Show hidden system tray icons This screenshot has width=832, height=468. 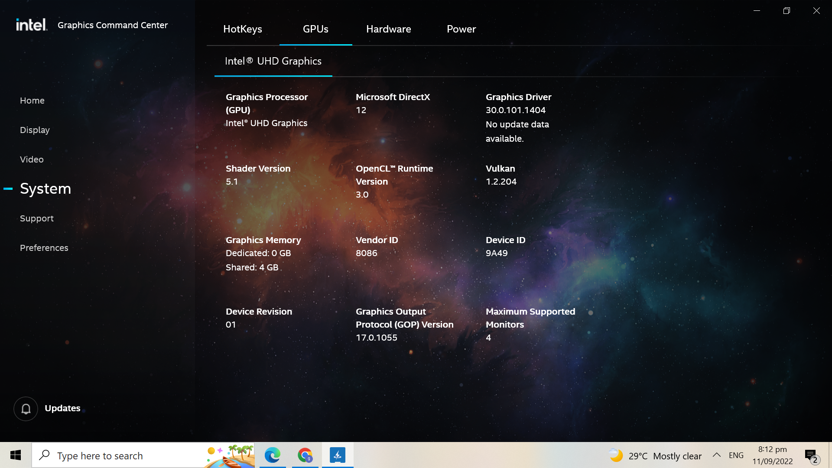717,455
